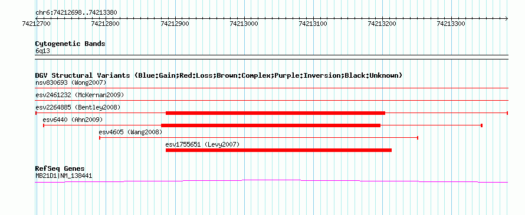Click ruler position 74212900
The width and height of the screenshot is (525, 215).
pyautogui.click(x=175, y=24)
